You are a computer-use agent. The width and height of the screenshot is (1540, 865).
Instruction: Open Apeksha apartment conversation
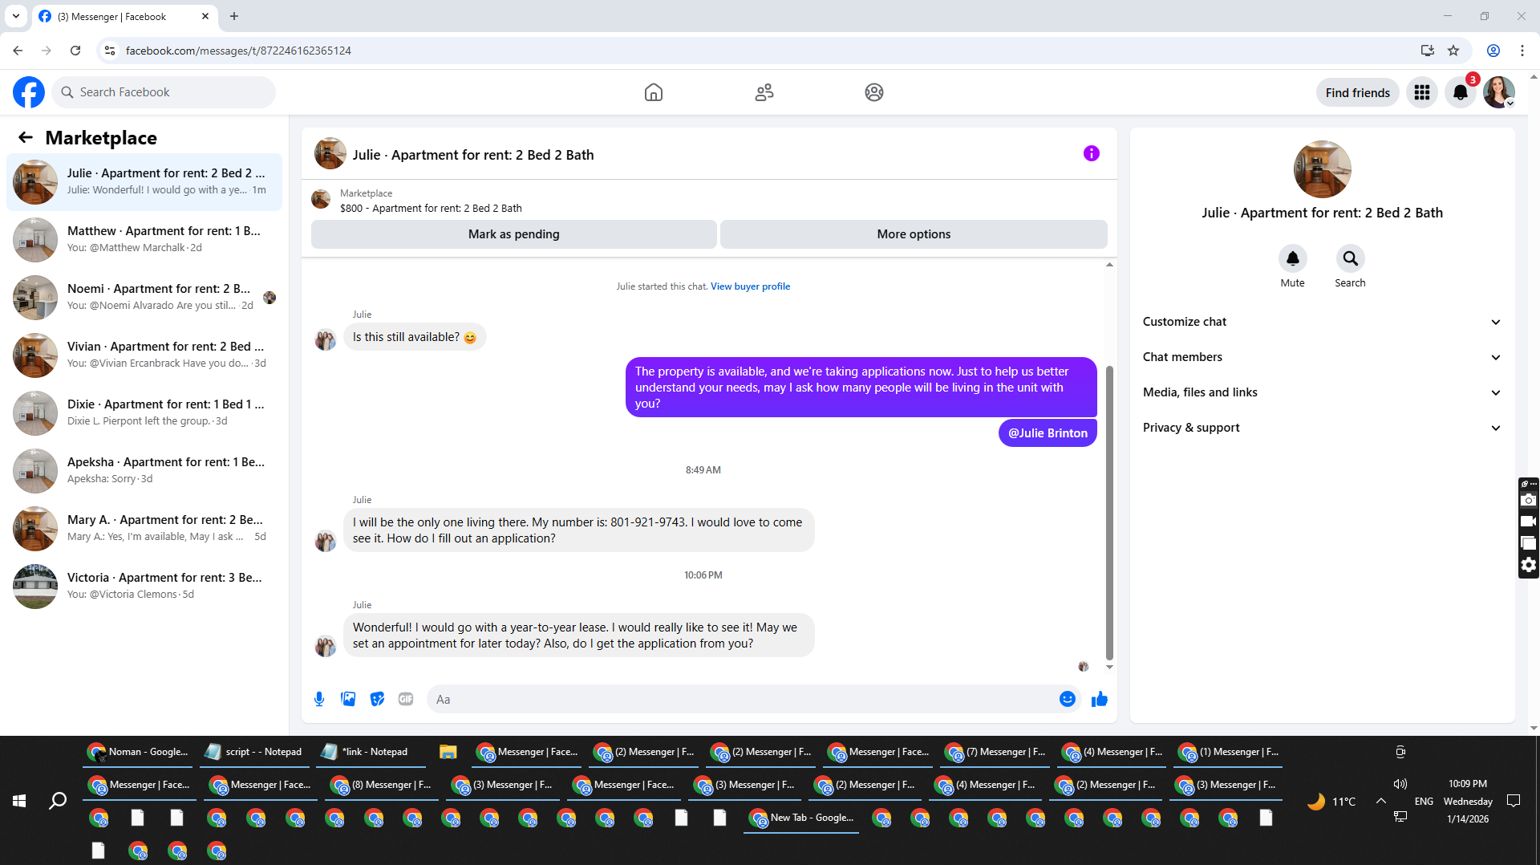tap(144, 471)
